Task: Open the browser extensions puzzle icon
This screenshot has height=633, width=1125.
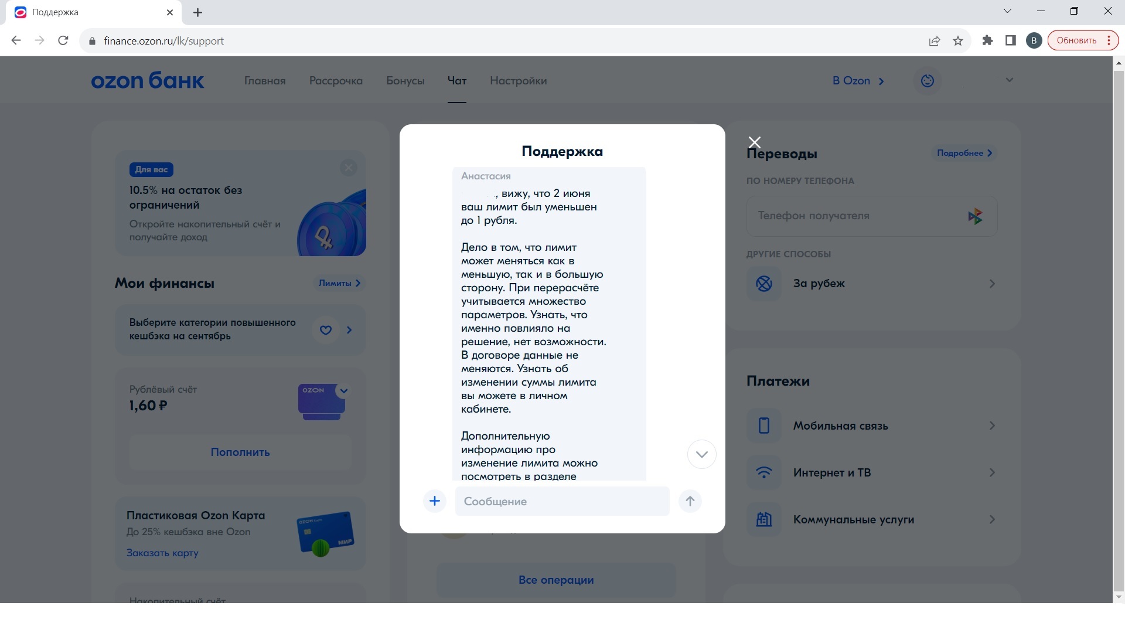Action: point(988,40)
